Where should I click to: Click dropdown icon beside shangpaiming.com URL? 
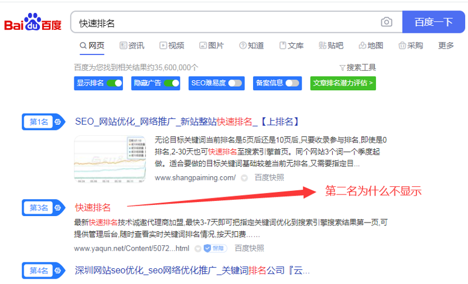point(244,178)
